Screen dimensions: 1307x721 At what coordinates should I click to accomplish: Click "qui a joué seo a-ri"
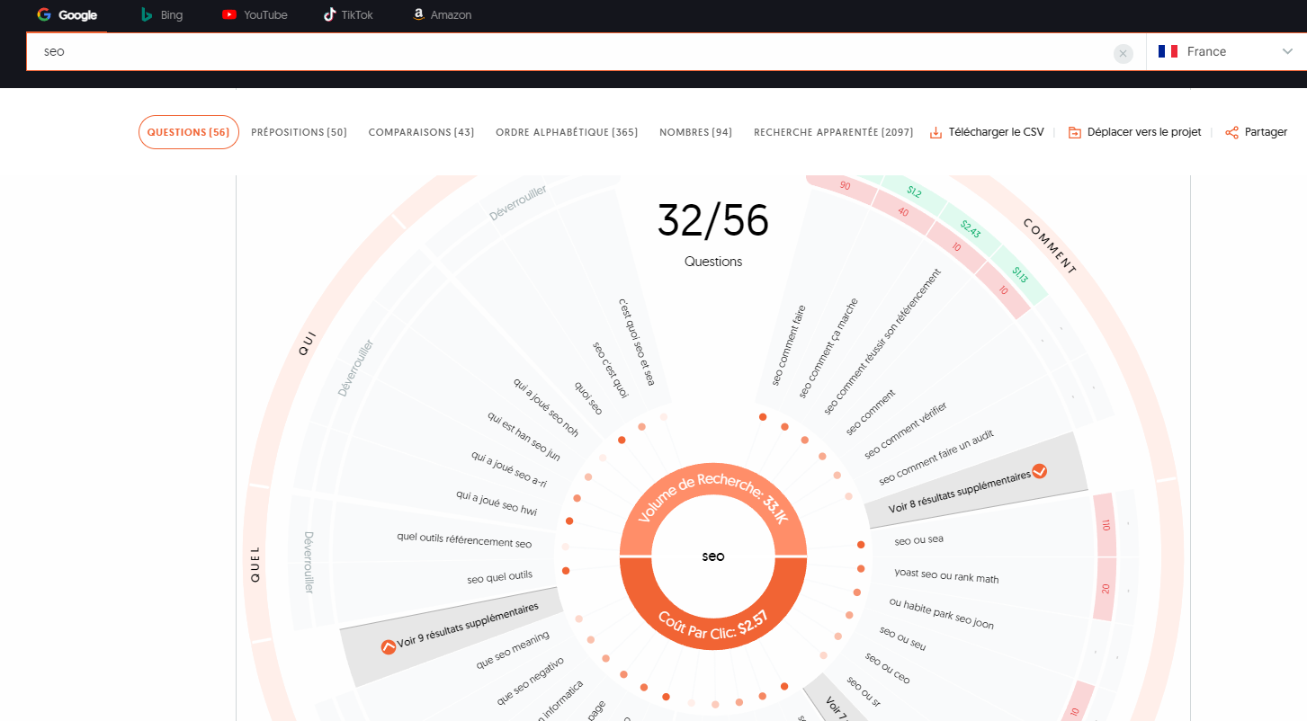508,470
